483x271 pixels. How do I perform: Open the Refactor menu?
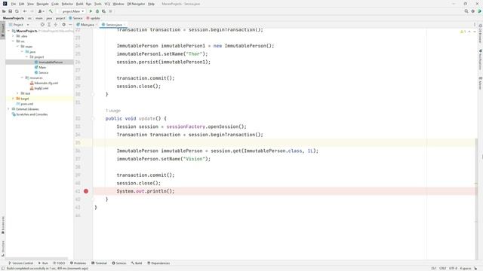pyautogui.click(x=67, y=4)
